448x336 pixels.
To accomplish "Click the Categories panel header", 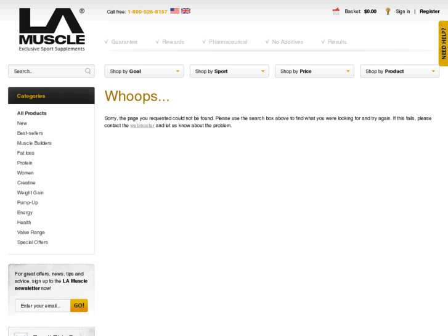I will coord(51,96).
